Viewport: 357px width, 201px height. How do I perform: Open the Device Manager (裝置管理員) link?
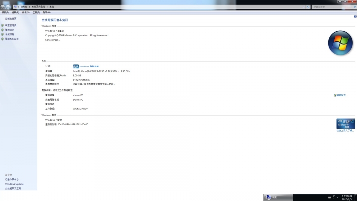tap(11, 25)
